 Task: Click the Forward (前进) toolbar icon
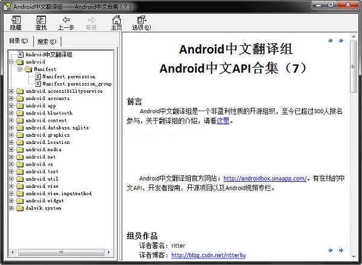pyautogui.click(x=92, y=20)
